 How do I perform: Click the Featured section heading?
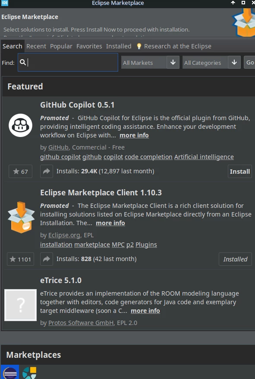tap(25, 86)
